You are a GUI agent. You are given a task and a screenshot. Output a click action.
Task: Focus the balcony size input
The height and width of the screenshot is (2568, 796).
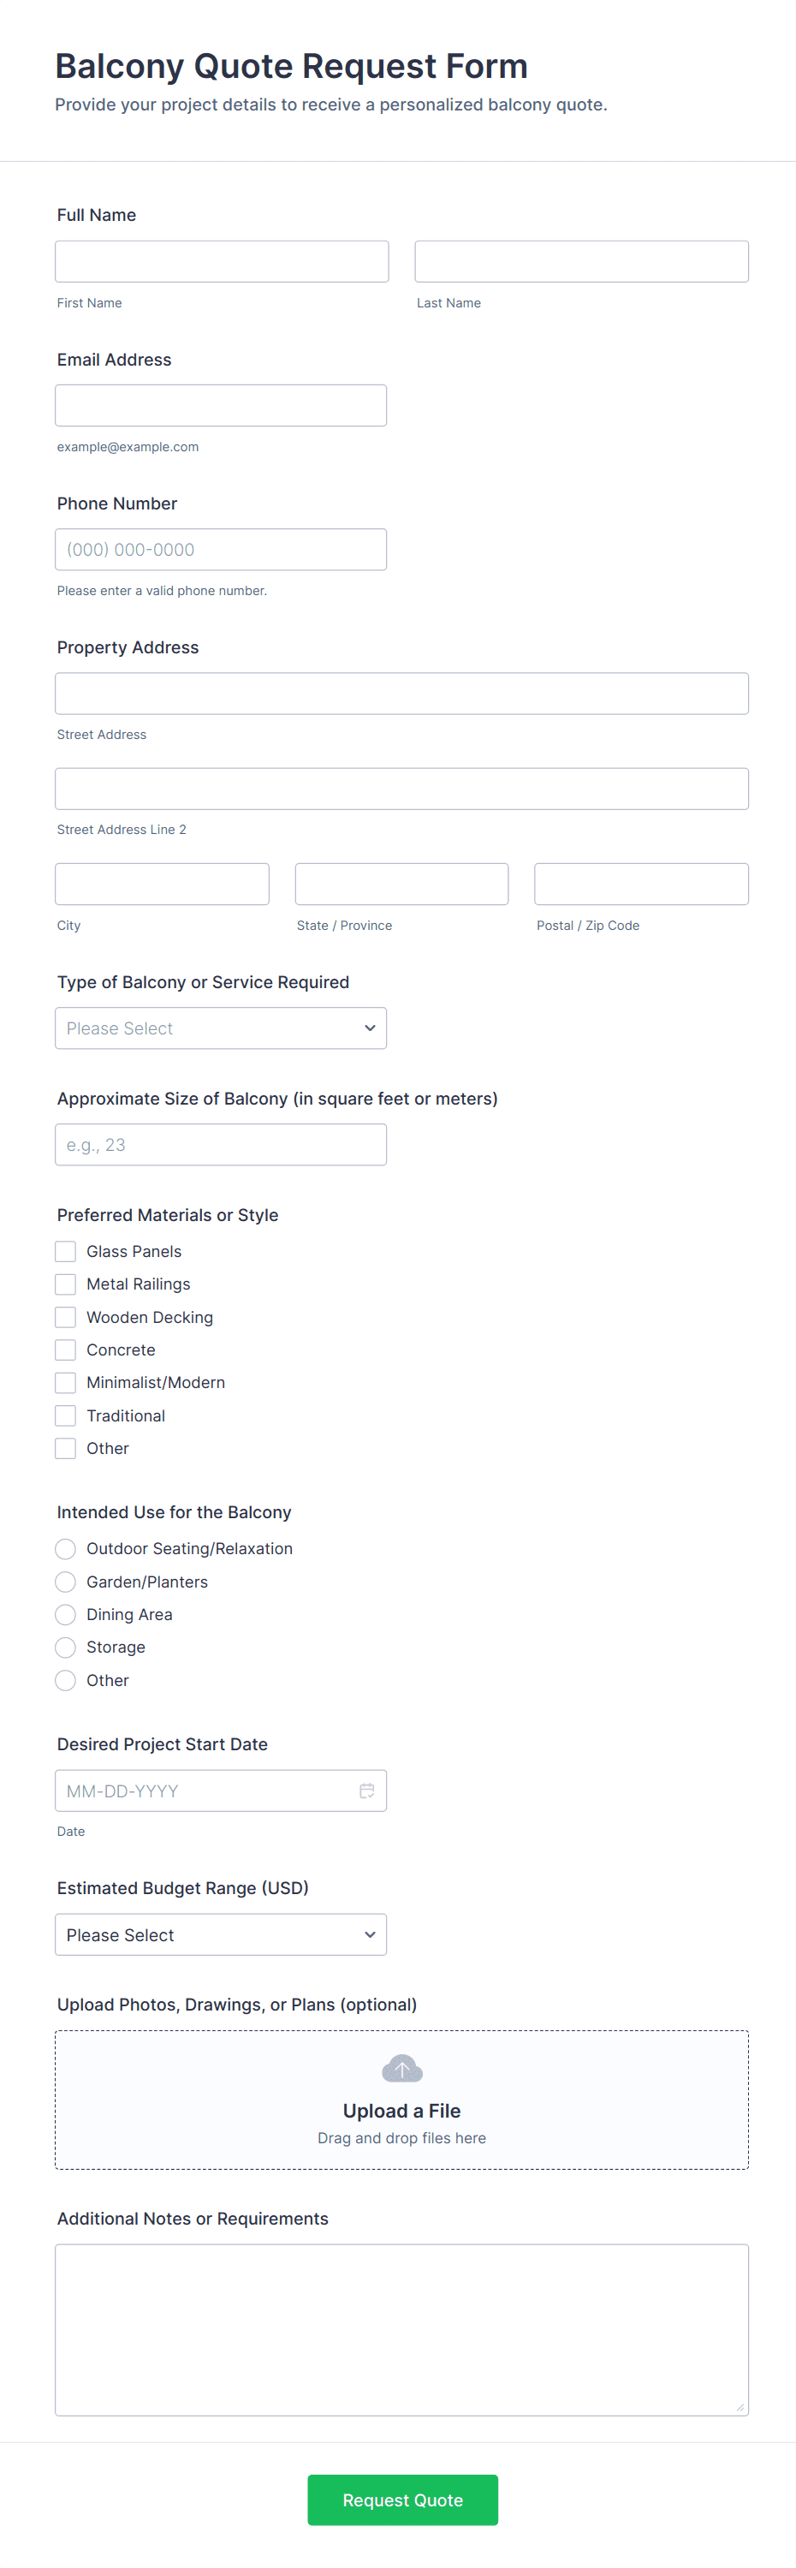(x=220, y=1145)
